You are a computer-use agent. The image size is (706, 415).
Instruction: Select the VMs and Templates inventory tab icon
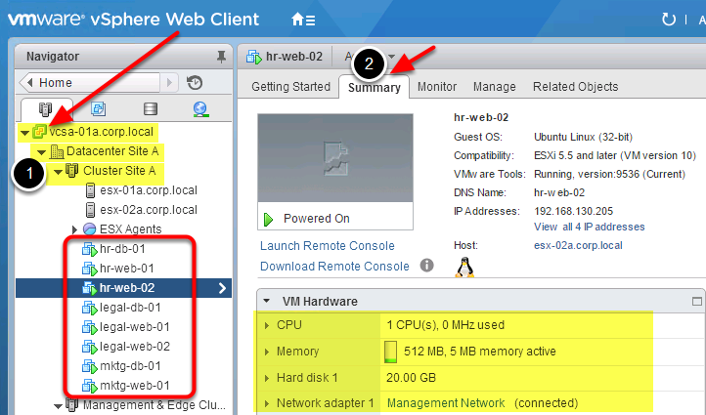(x=98, y=108)
